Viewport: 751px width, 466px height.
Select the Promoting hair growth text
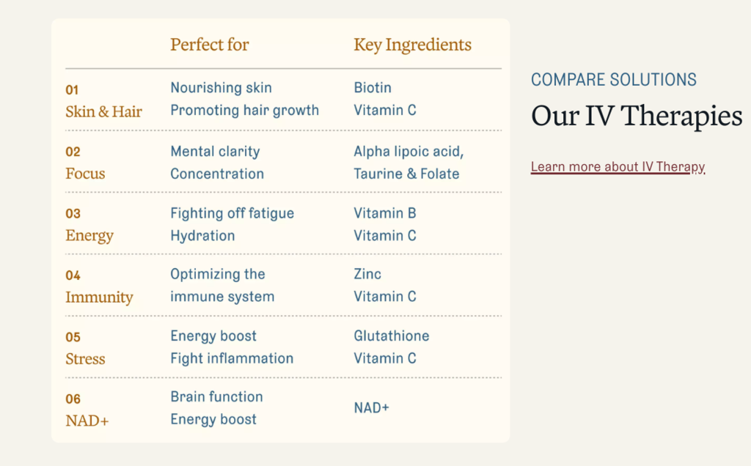coord(244,111)
